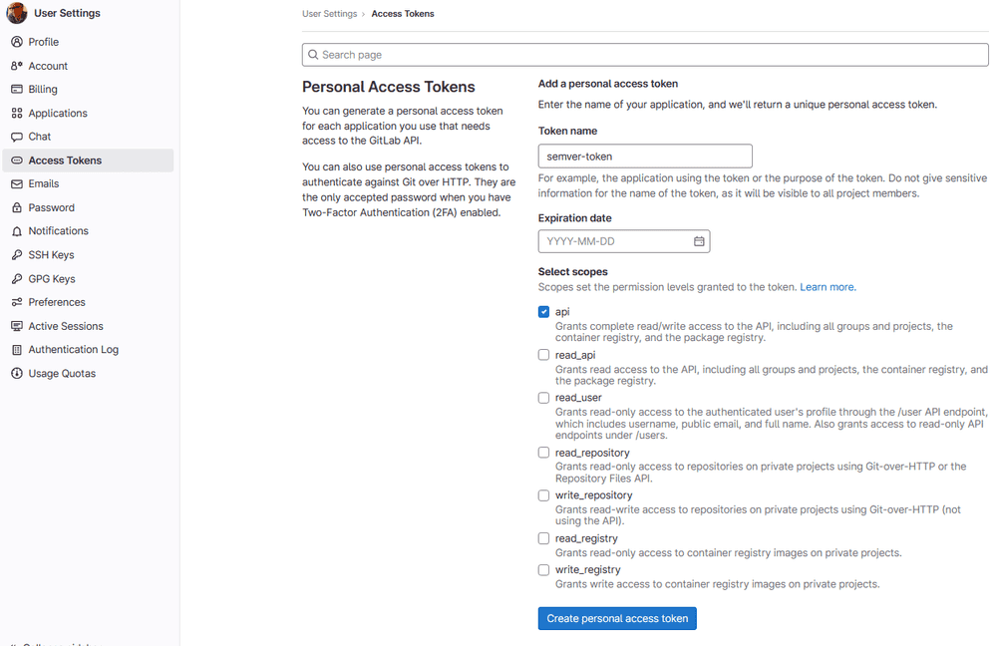Check the read_registry scope checkbox
Image resolution: width=997 pixels, height=646 pixels.
point(543,538)
